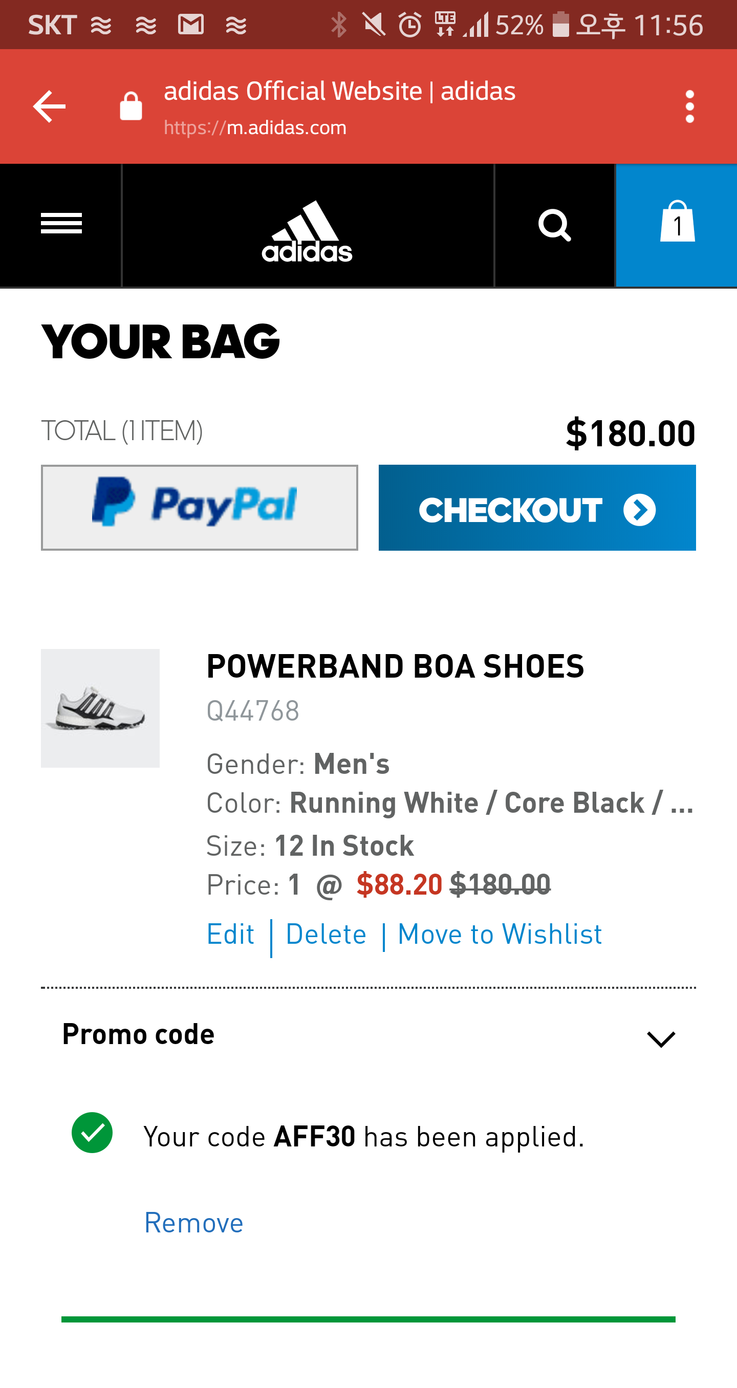Tap the browser back arrow

pos(49,106)
